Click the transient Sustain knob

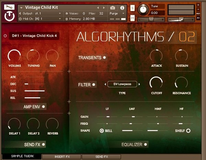pyautogui.click(x=181, y=56)
